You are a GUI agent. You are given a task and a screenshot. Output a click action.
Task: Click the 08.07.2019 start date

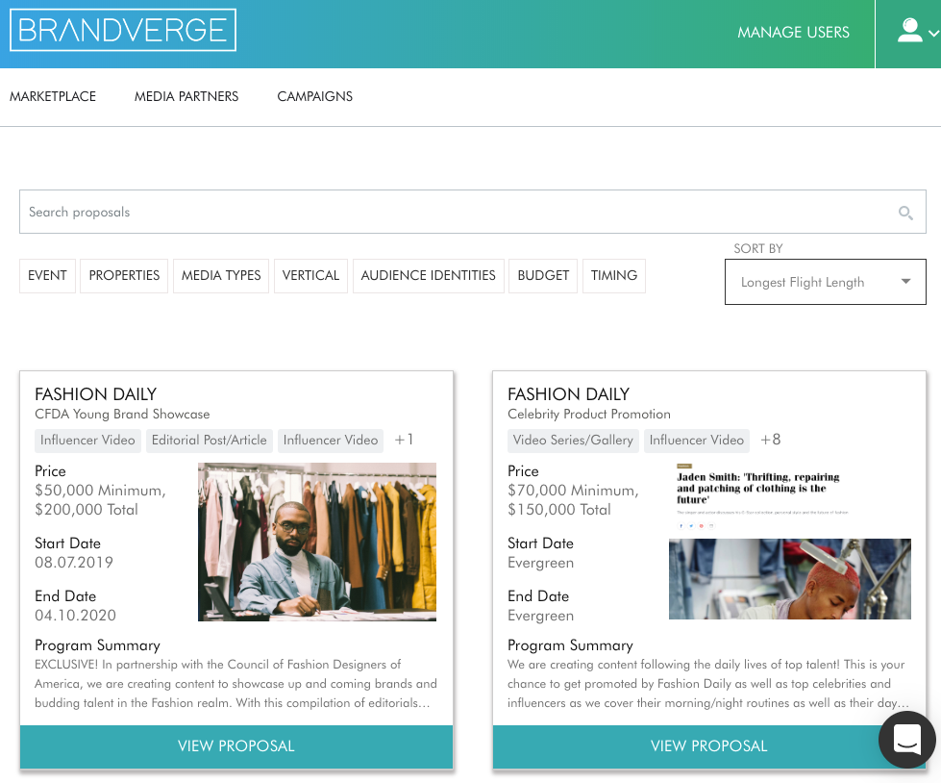pyautogui.click(x=74, y=563)
